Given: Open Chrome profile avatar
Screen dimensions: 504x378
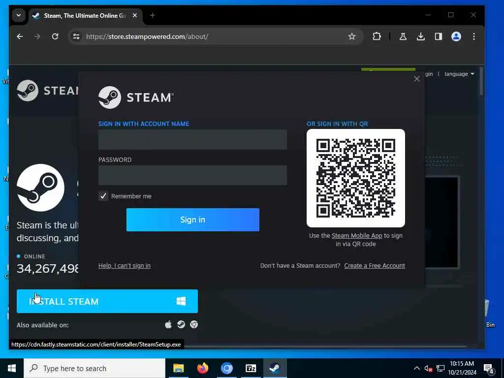Looking at the screenshot, I should 456,36.
